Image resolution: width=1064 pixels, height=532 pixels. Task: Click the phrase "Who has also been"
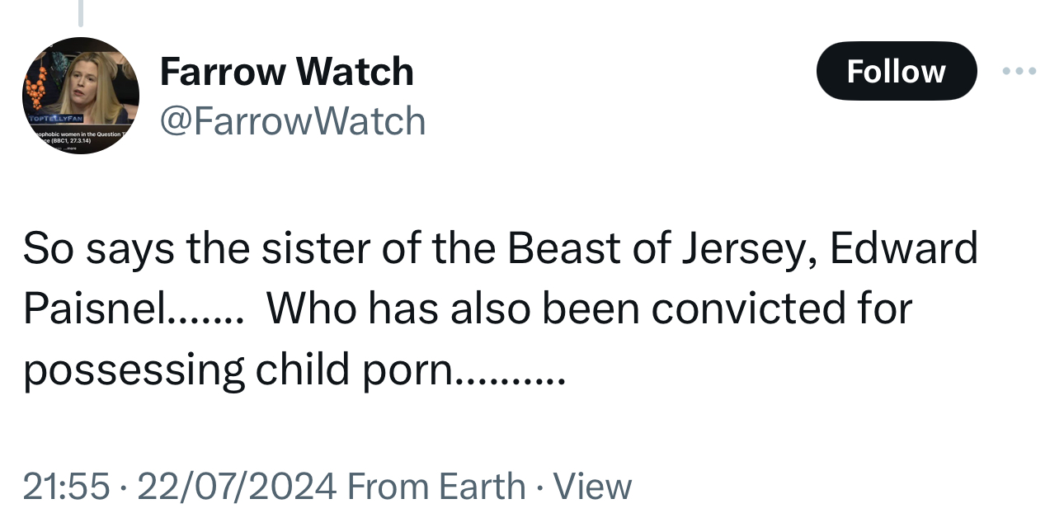coord(452,309)
